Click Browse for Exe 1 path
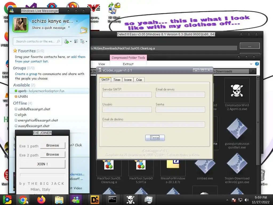Image resolution: width=273 pixels, height=205 pixels. pos(53,145)
